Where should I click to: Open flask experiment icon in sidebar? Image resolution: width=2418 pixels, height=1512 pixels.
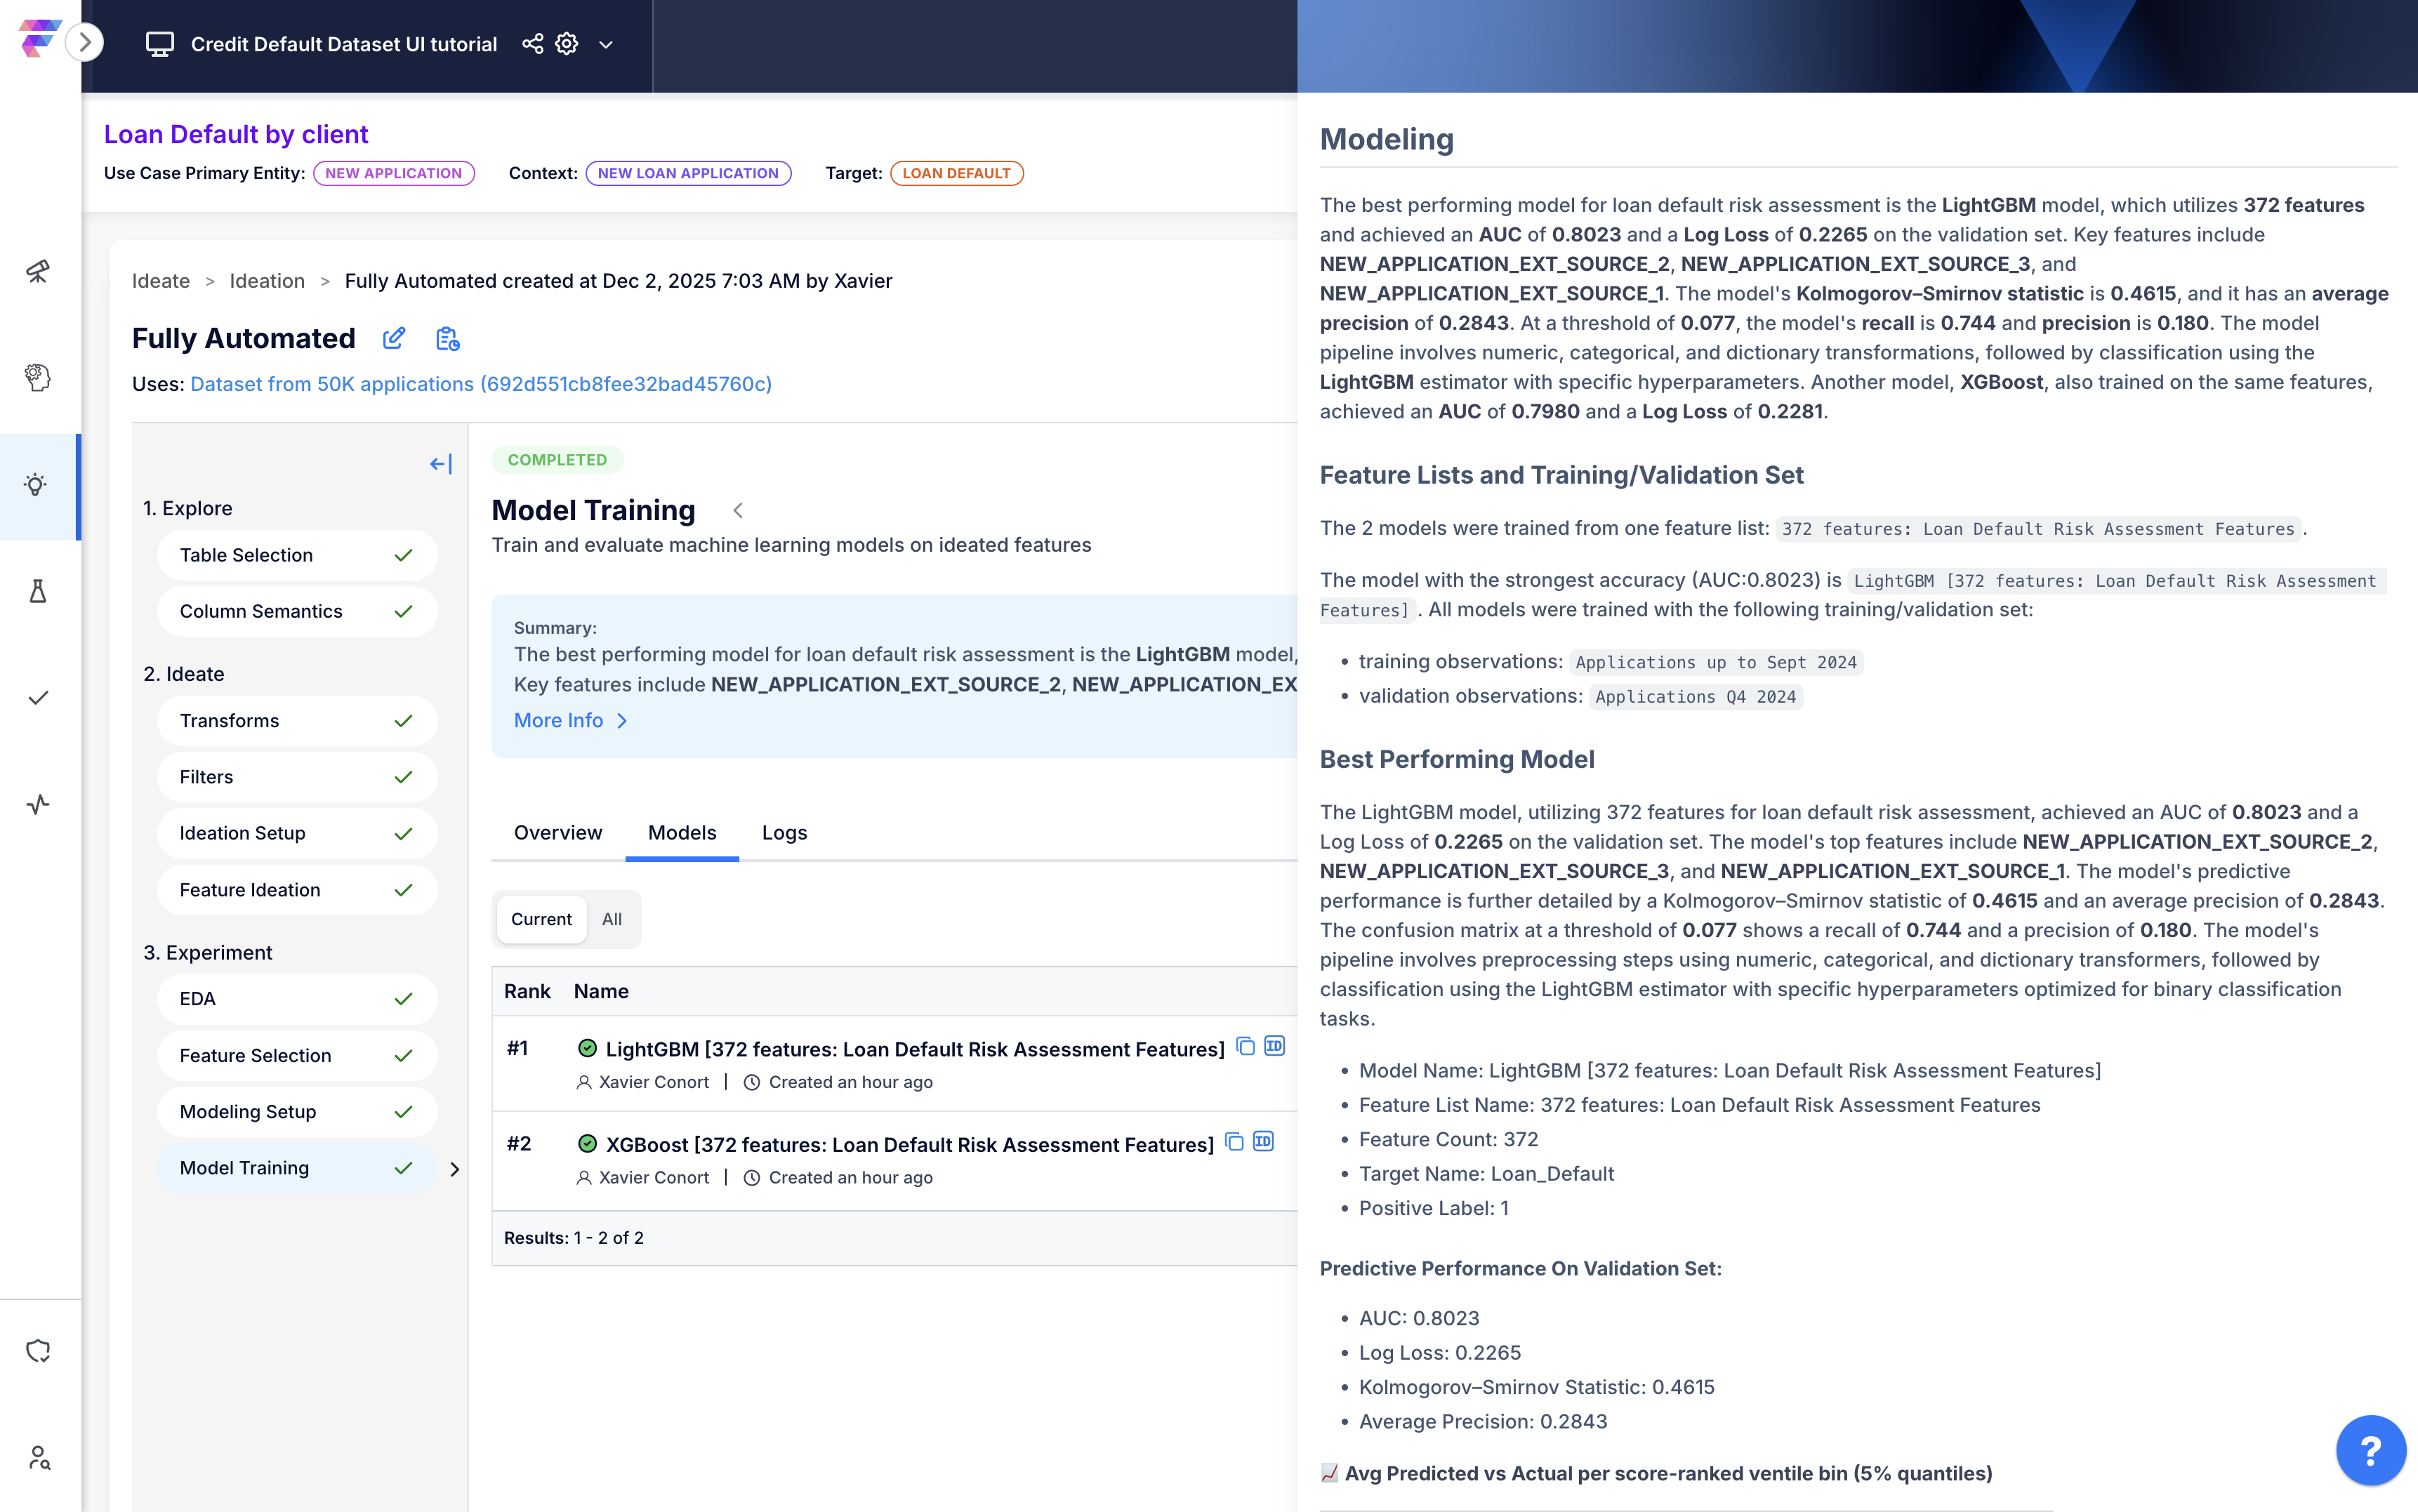(x=38, y=591)
